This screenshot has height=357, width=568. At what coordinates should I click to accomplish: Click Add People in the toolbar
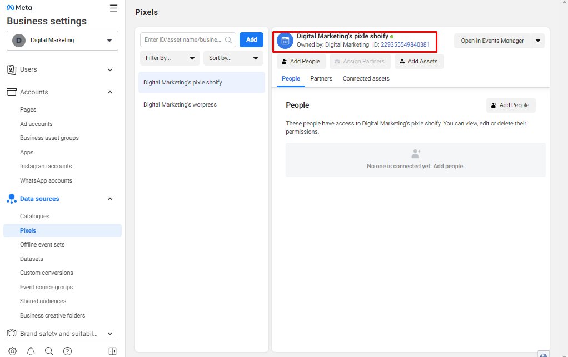(301, 62)
